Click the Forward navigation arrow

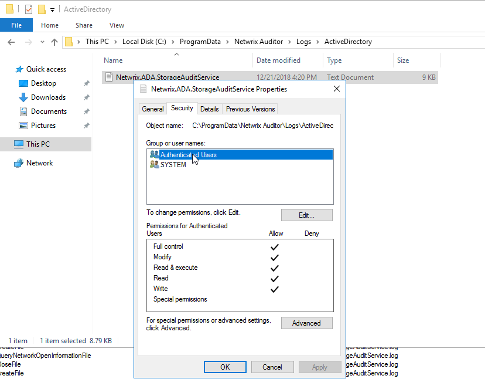click(28, 42)
